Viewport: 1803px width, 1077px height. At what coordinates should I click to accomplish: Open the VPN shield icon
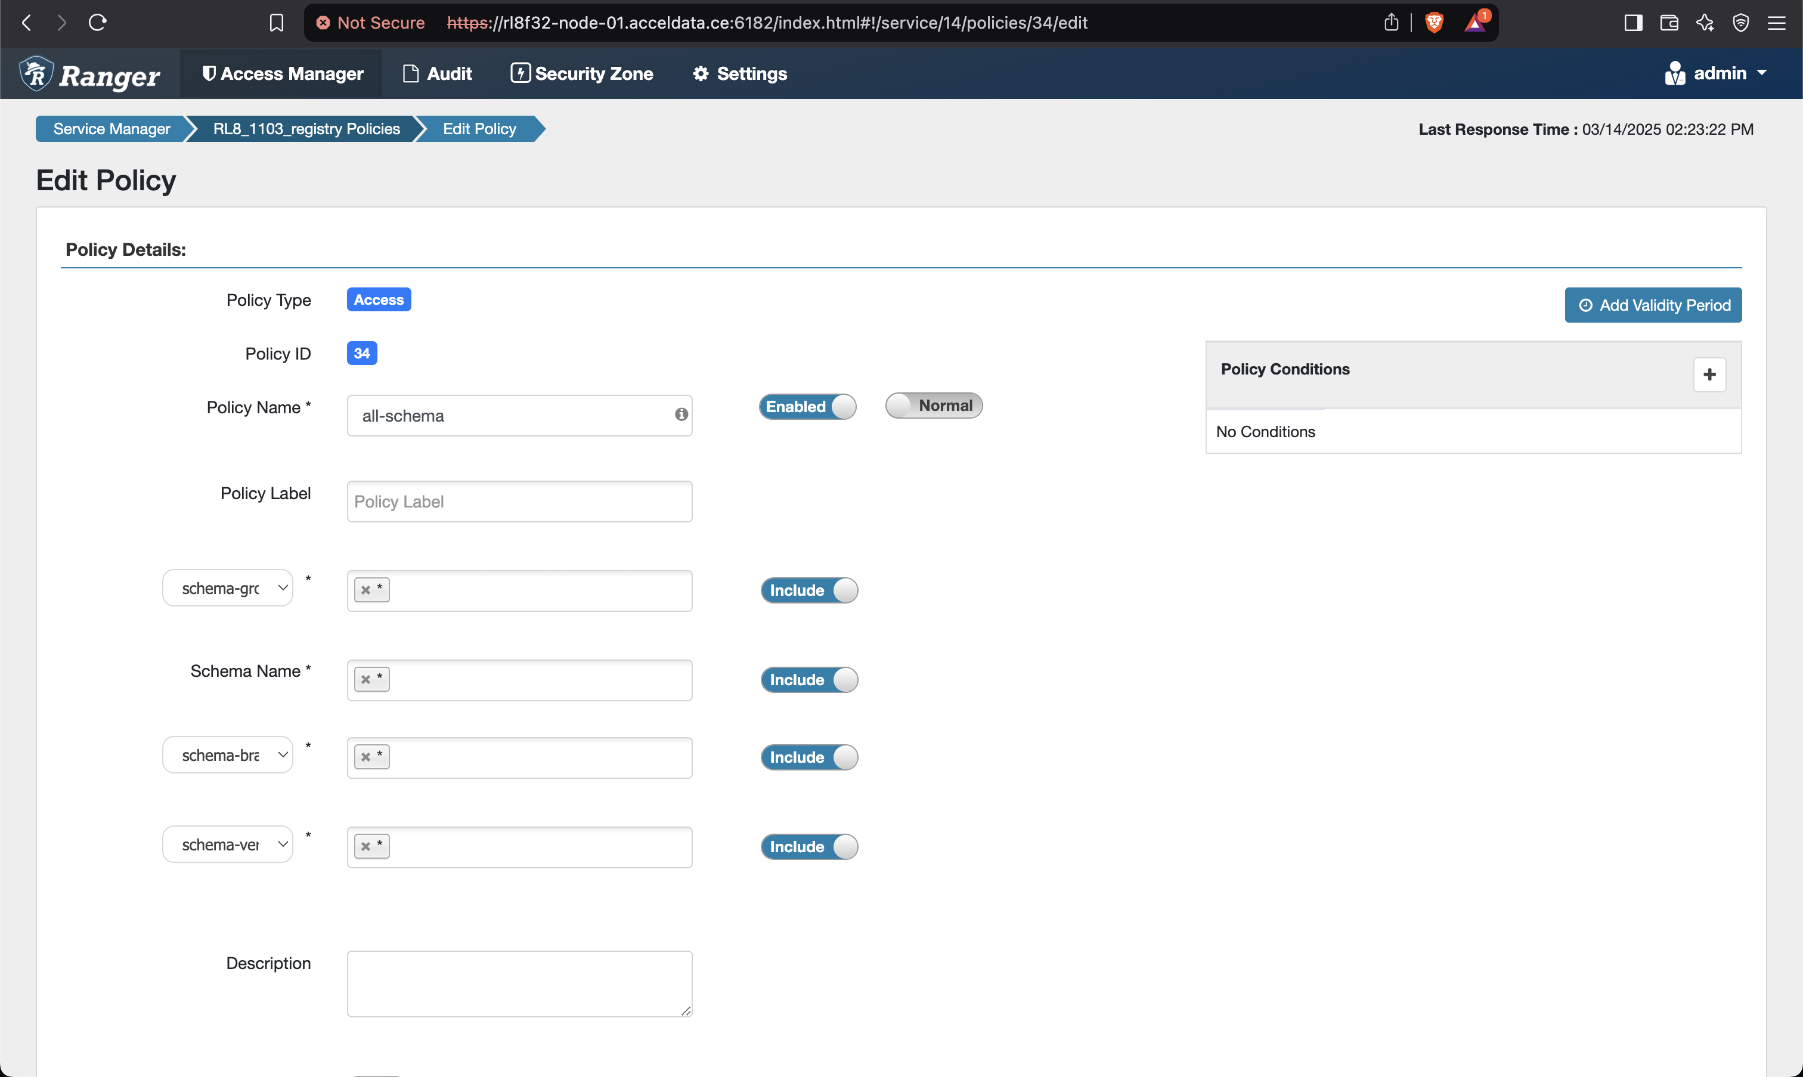[1740, 23]
